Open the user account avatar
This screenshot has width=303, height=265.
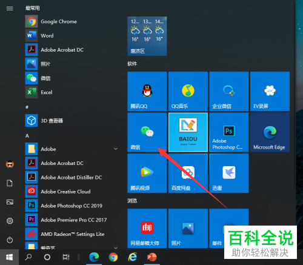coord(10,164)
